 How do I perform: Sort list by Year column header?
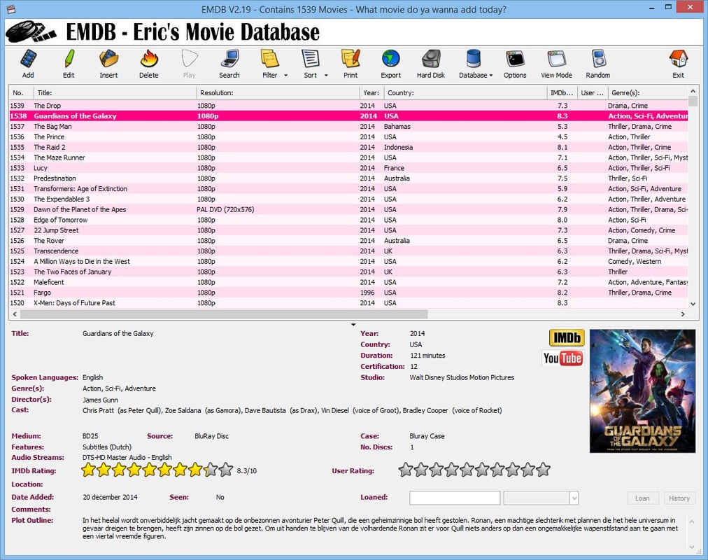coord(371,92)
